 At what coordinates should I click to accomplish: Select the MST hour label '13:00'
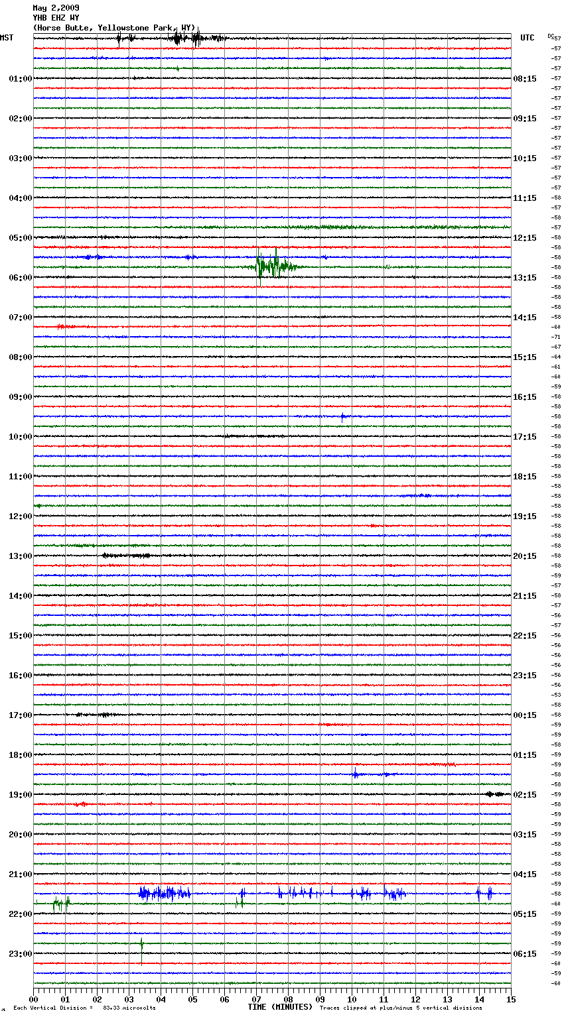[21, 556]
